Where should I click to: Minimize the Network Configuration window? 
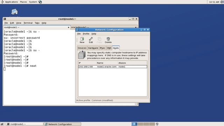141,30
